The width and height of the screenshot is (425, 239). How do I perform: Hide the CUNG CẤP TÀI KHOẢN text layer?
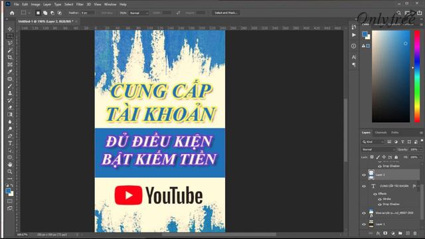point(364,186)
